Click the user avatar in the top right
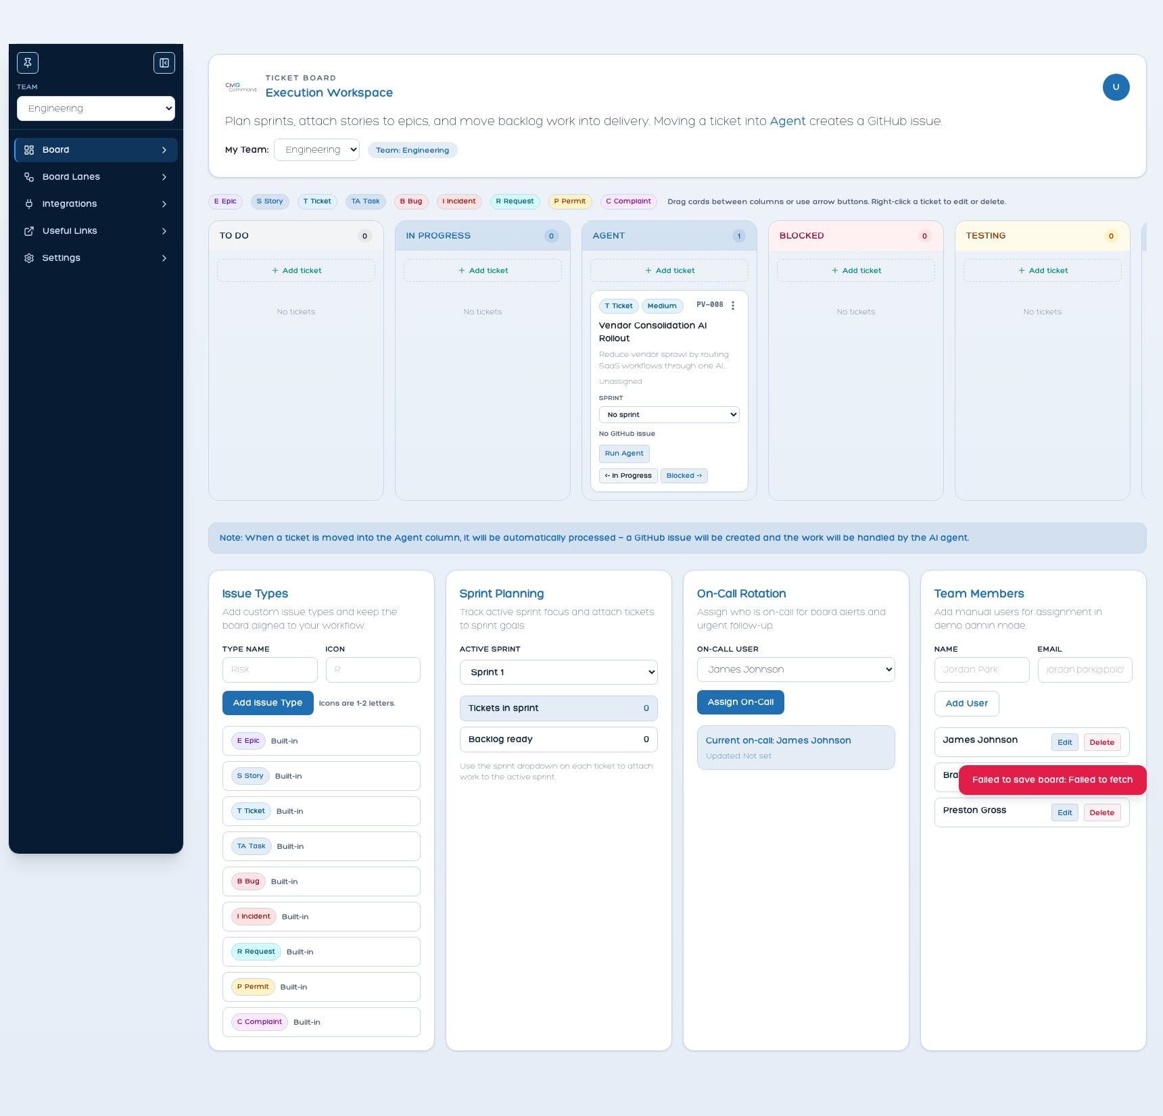The width and height of the screenshot is (1163, 1116). click(1116, 87)
